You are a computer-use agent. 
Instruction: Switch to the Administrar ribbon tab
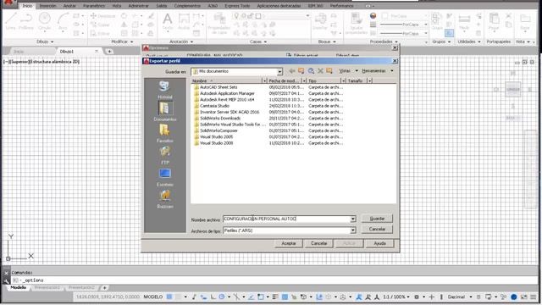pos(138,6)
